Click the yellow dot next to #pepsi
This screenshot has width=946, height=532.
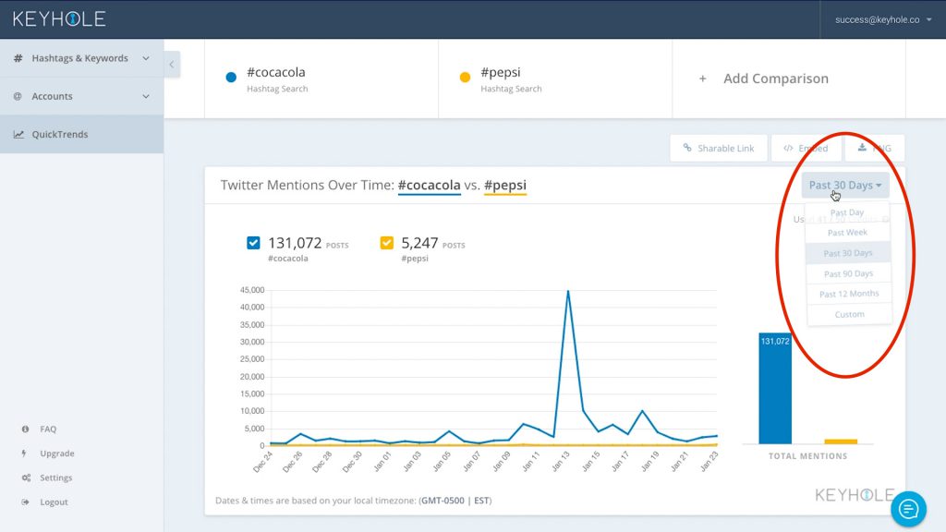(465, 78)
